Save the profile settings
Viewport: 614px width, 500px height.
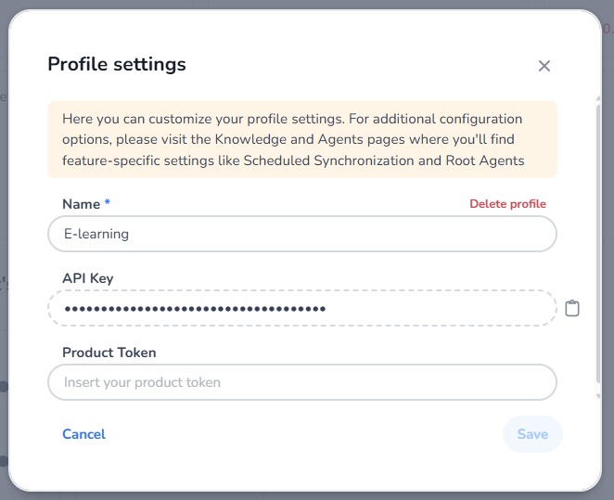pyautogui.click(x=532, y=434)
